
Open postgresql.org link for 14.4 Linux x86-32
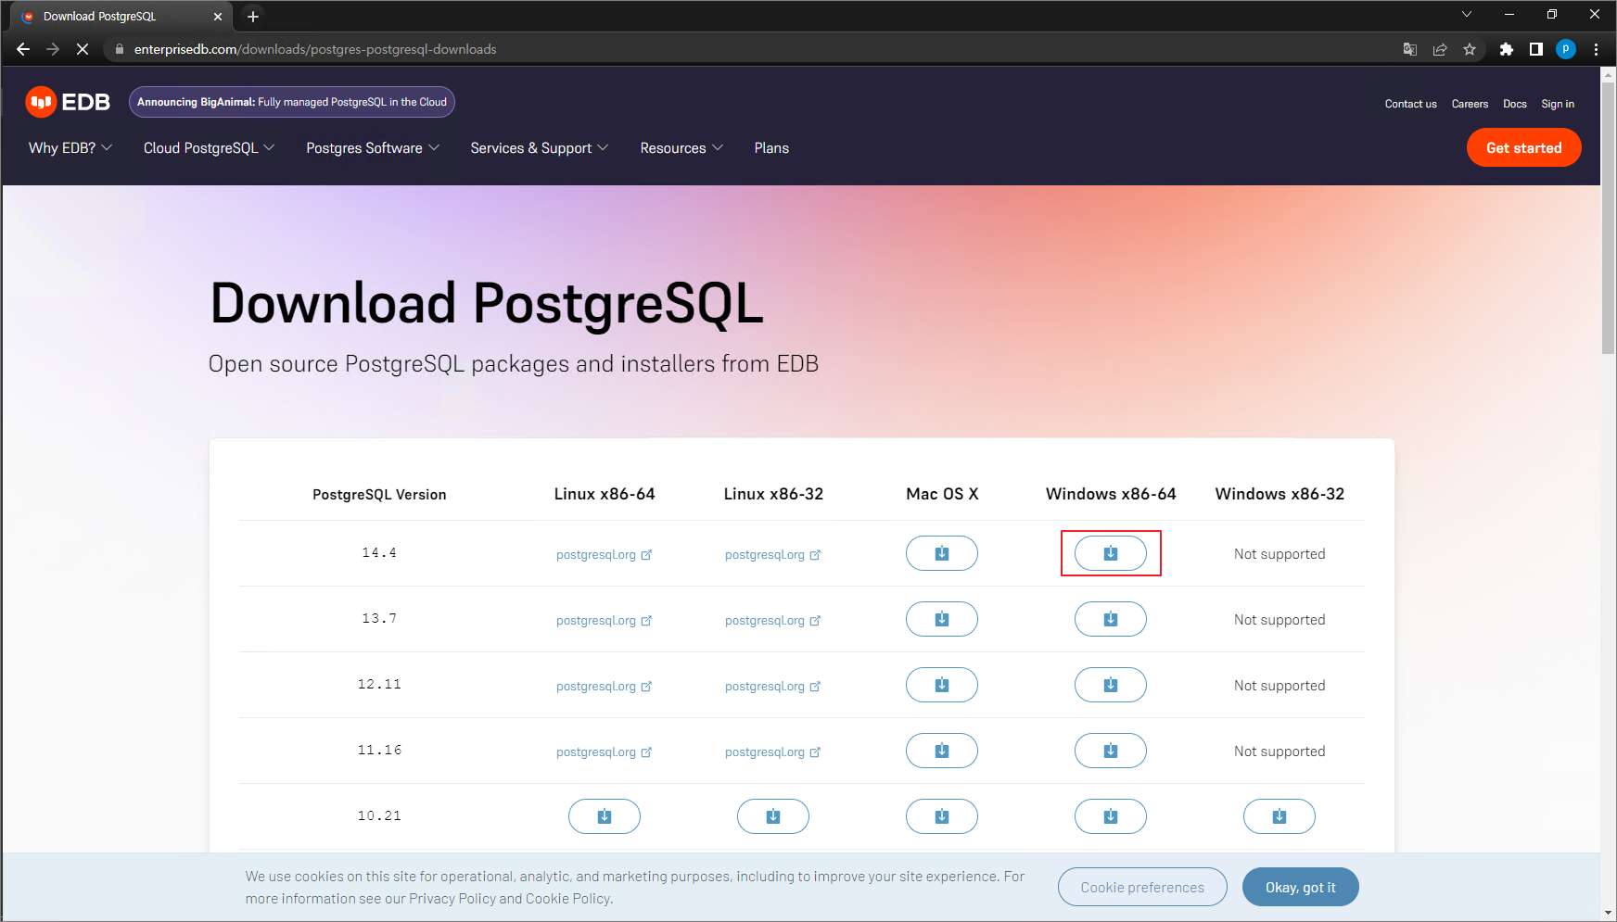click(x=772, y=555)
